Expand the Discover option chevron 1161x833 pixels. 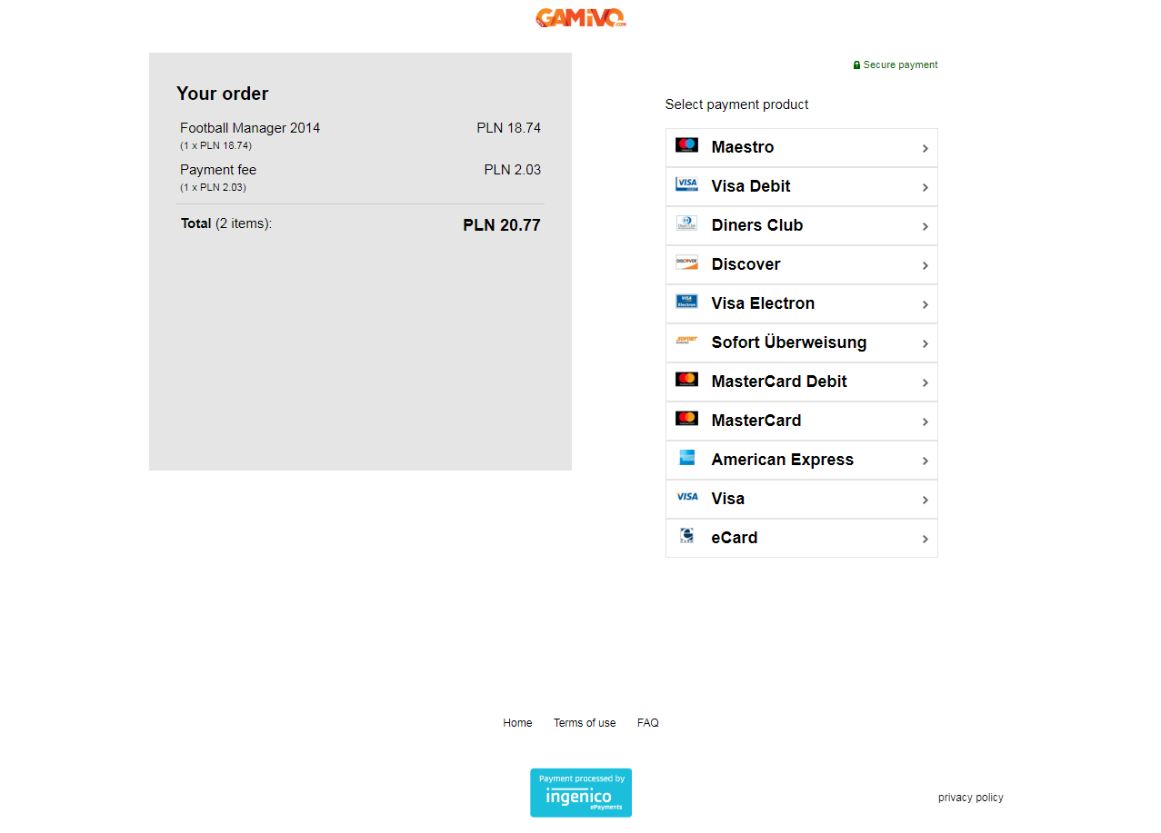[925, 265]
